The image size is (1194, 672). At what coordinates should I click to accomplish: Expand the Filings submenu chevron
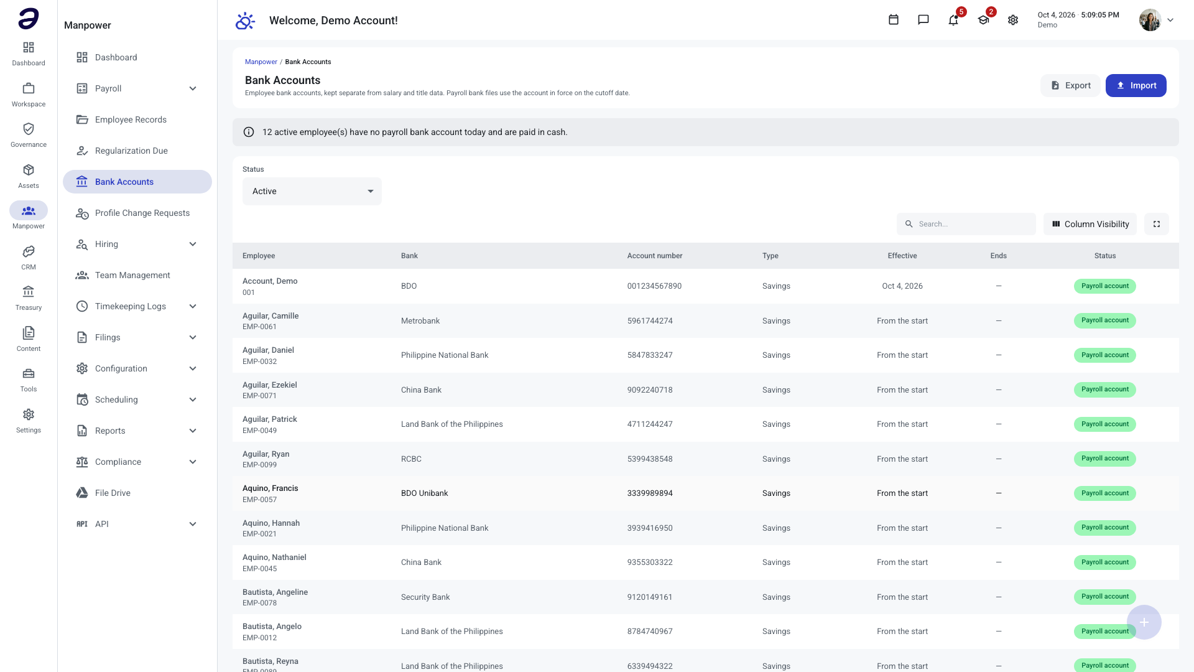click(193, 337)
